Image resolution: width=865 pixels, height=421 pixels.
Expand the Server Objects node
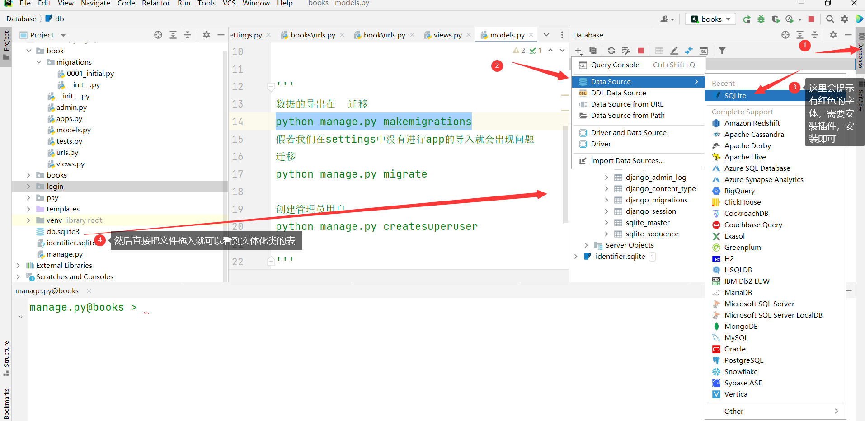[x=586, y=245]
